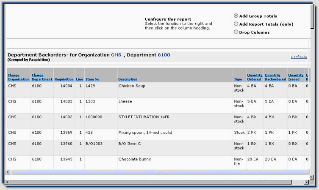Click the Chicken Soup description cell
Viewport: 319px width, 190px height.
(132, 86)
